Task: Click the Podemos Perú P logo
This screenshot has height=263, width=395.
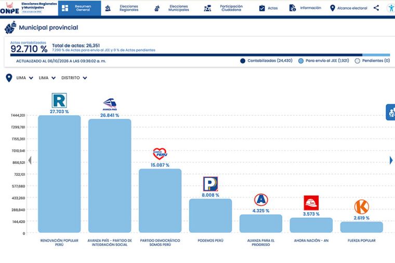Action: [210, 184]
